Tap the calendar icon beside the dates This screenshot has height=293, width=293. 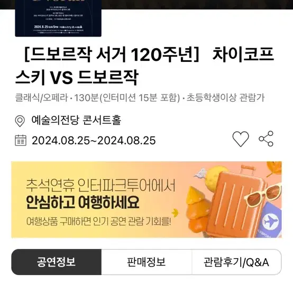pyautogui.click(x=21, y=140)
